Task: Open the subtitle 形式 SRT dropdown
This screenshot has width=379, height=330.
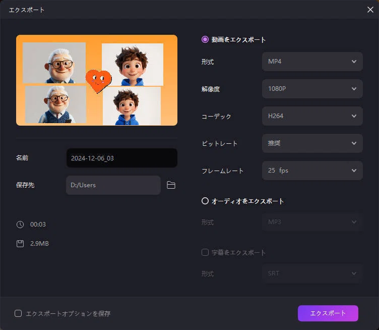Action: click(312, 273)
